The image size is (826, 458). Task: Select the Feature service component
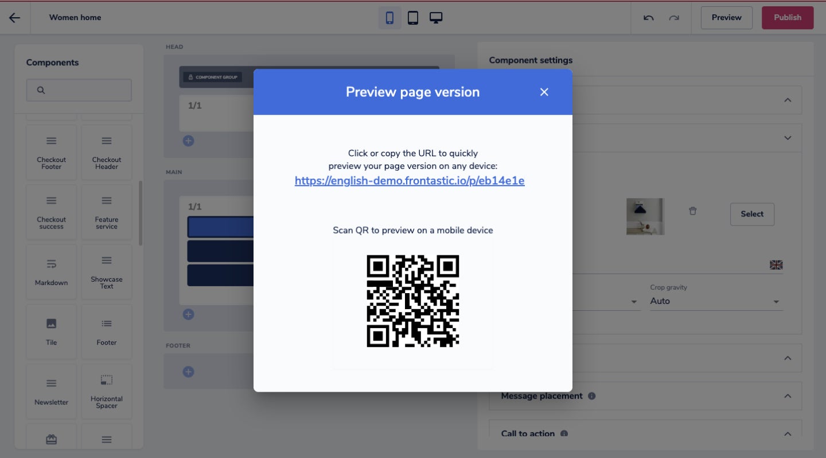(107, 212)
